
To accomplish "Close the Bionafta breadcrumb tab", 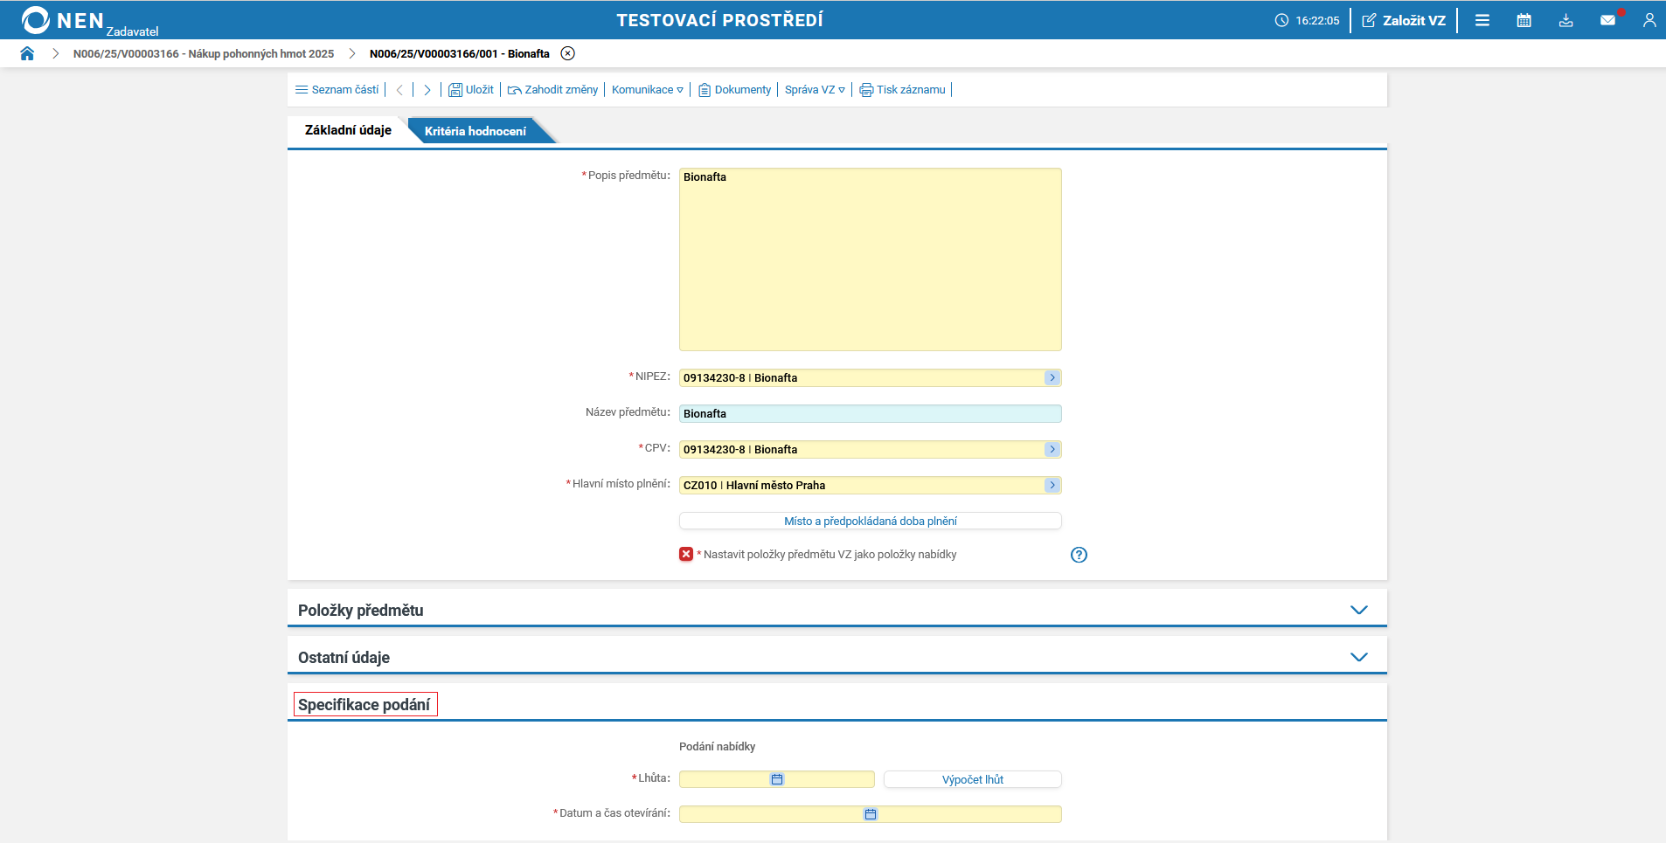I will click(568, 53).
